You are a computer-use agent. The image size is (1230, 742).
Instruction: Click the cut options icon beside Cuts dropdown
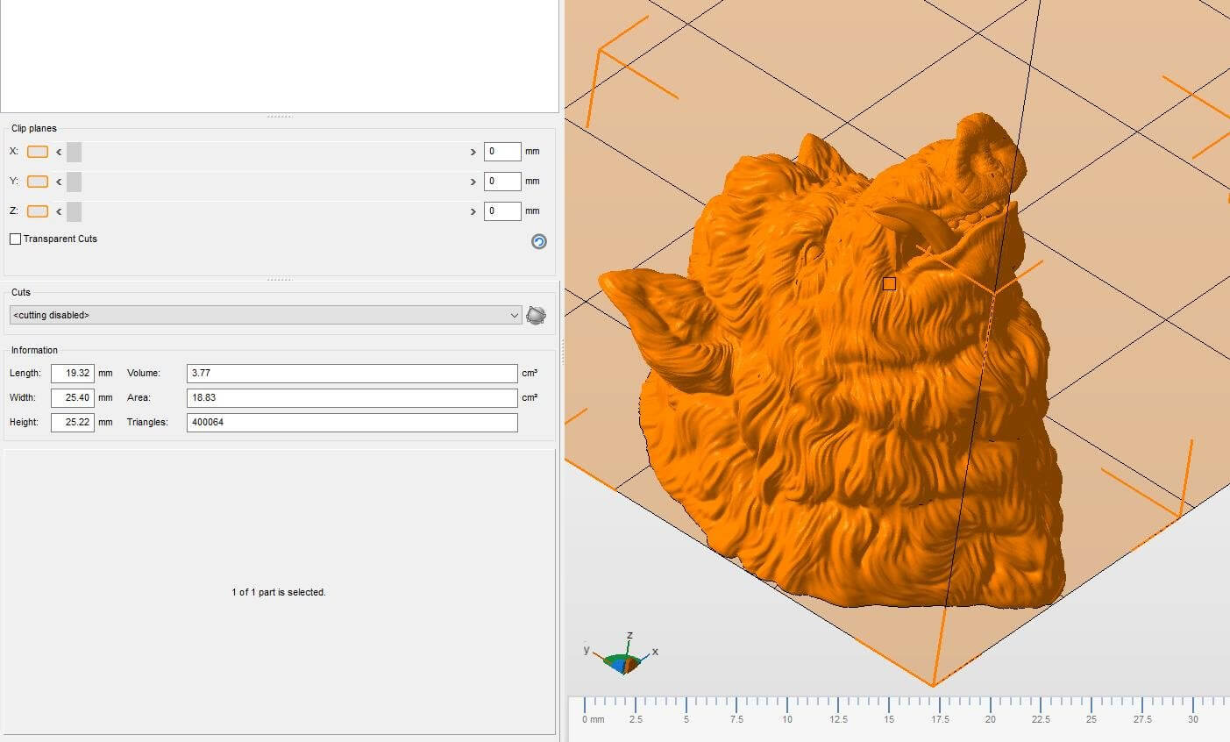(x=537, y=315)
